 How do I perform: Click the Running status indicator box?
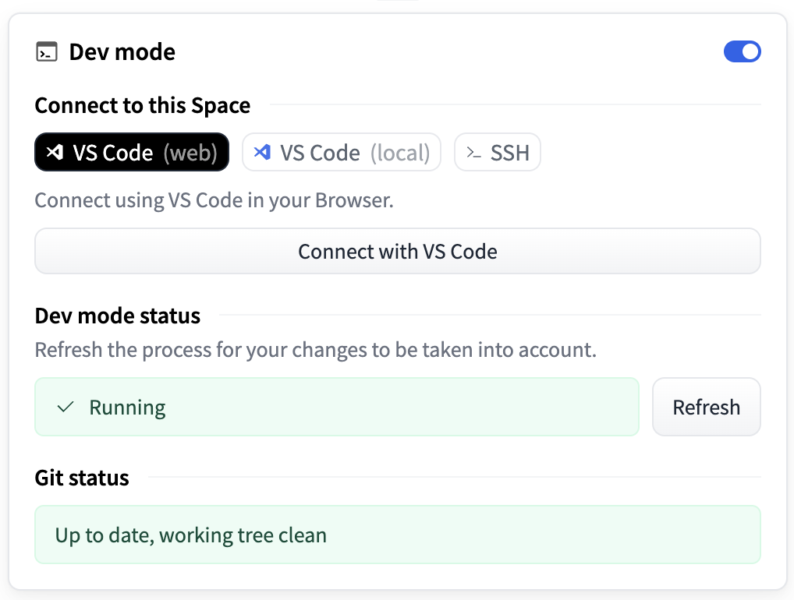[x=336, y=406]
